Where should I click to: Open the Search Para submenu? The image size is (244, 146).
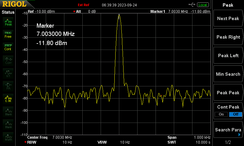228,130
